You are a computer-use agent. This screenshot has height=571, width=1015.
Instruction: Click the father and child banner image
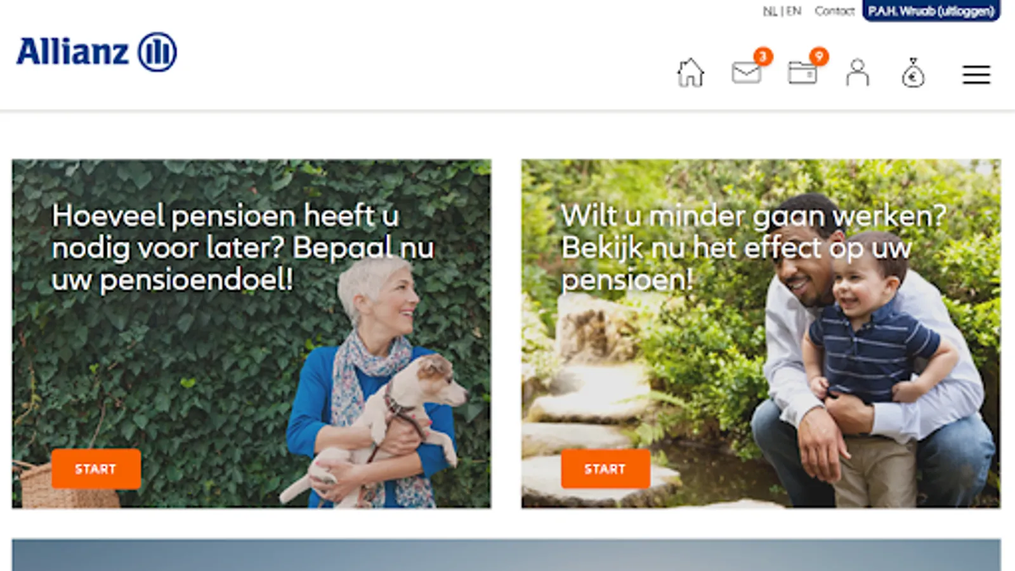point(761,334)
